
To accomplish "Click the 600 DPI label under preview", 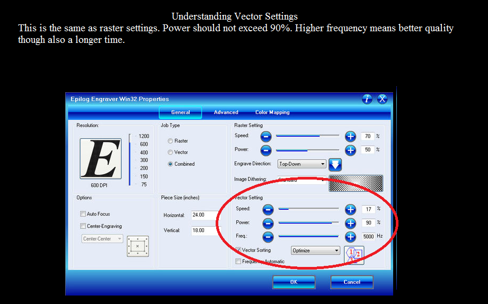I will point(99,185).
